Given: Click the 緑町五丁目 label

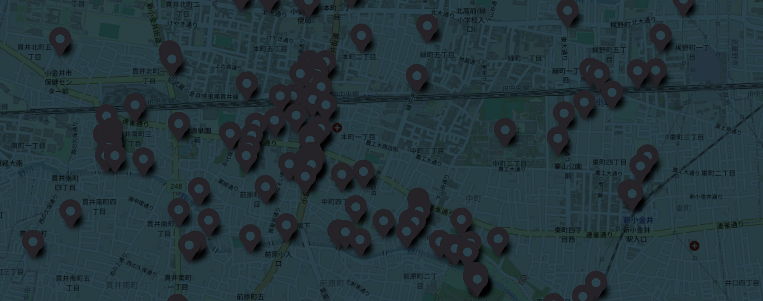Looking at the screenshot, I should 437,55.
